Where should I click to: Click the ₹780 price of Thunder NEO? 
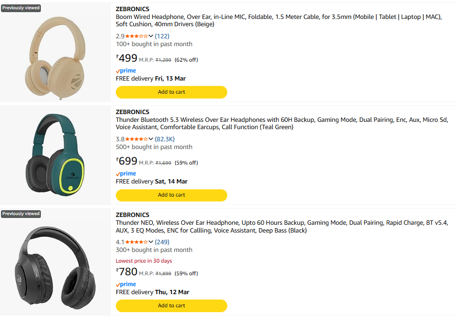(127, 272)
